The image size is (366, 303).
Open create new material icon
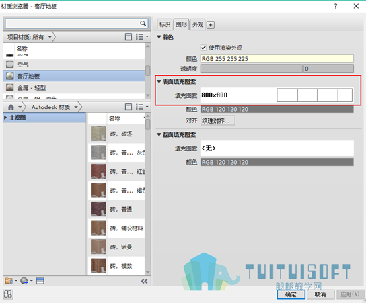click(x=24, y=281)
